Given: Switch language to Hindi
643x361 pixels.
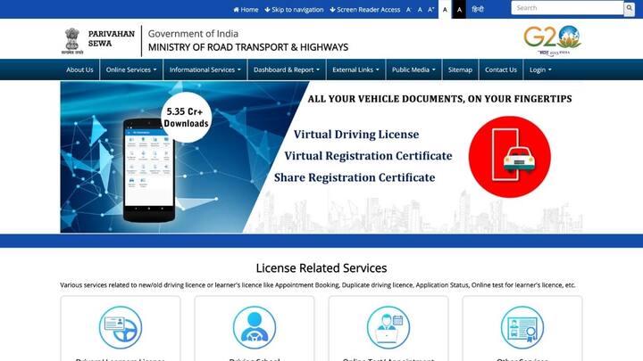Looking at the screenshot, I should 478,9.
